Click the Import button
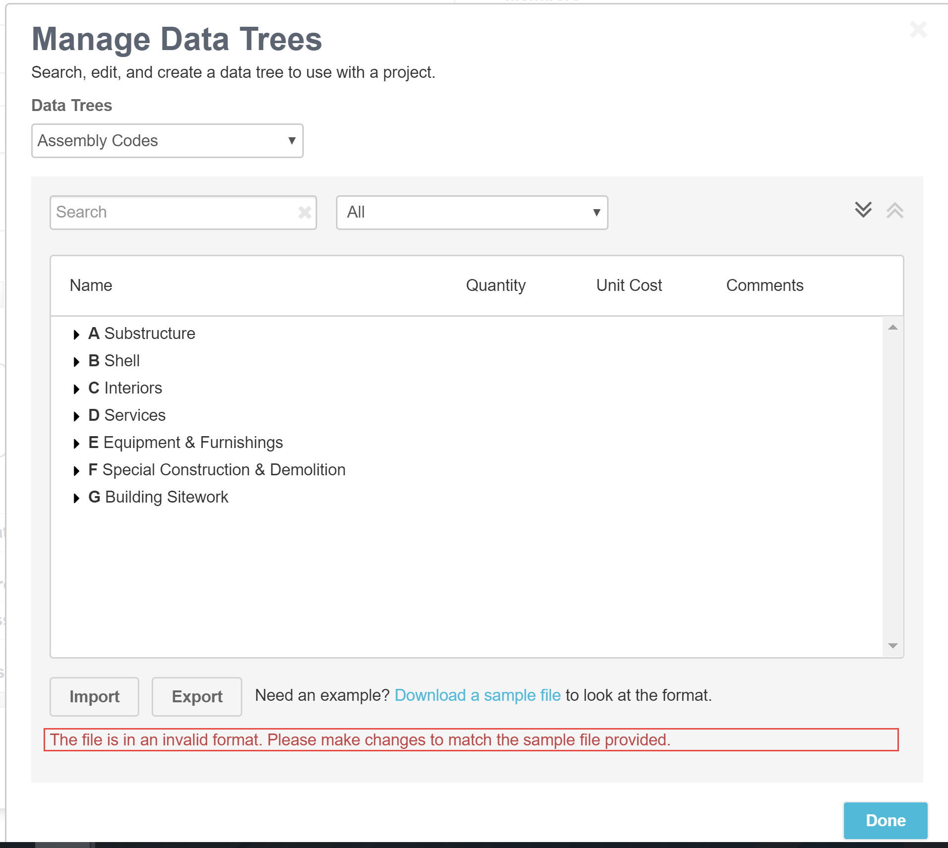 click(94, 696)
